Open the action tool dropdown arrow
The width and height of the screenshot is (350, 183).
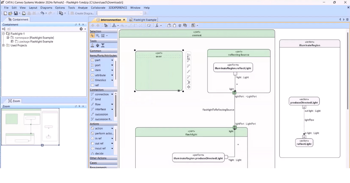pos(112,128)
